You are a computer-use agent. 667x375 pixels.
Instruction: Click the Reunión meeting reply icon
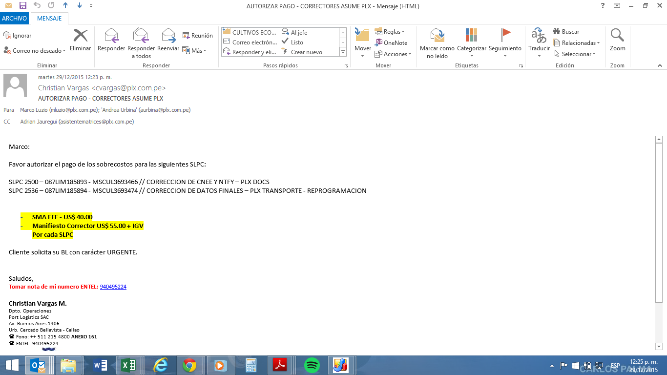tap(198, 36)
